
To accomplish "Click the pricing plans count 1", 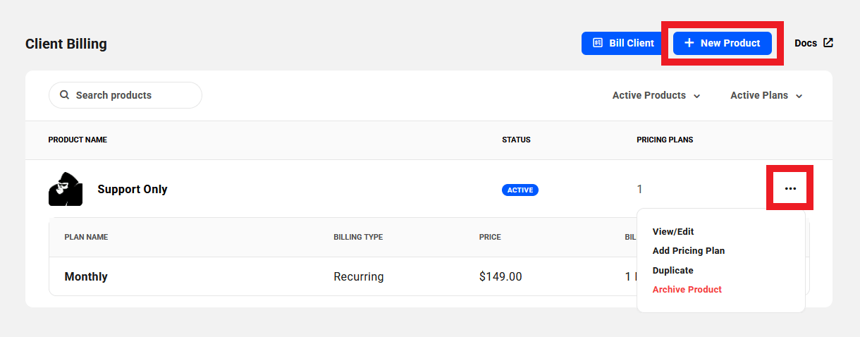I will click(x=639, y=189).
